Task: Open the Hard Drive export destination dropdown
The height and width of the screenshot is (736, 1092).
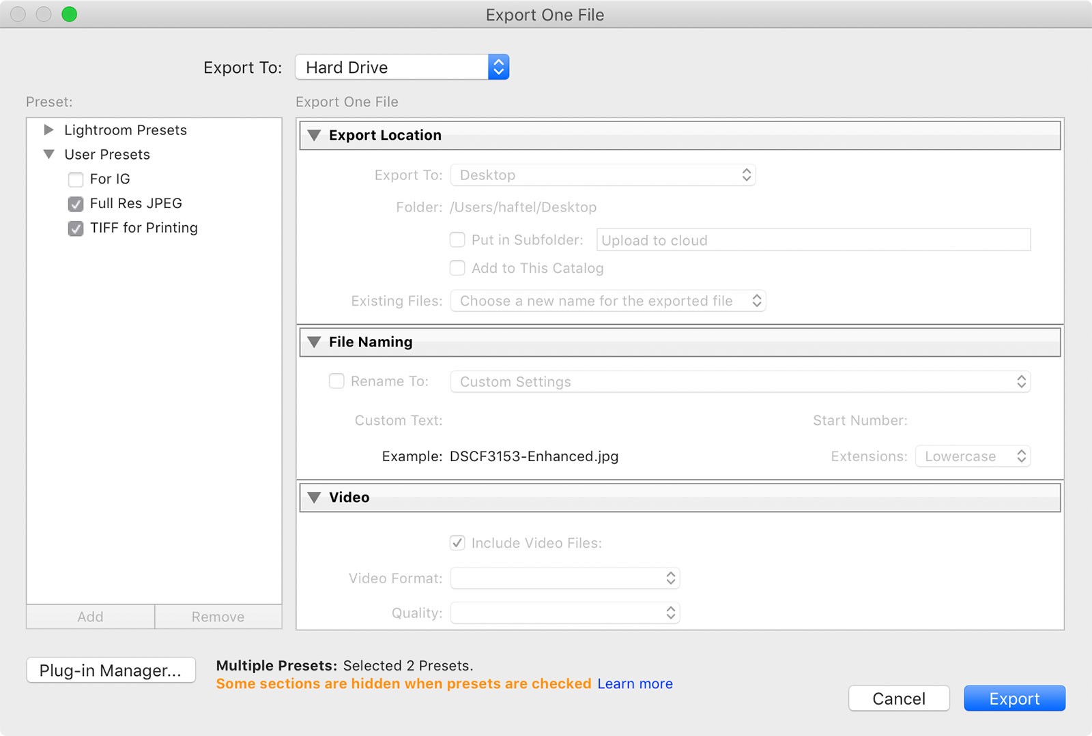Action: click(x=402, y=67)
